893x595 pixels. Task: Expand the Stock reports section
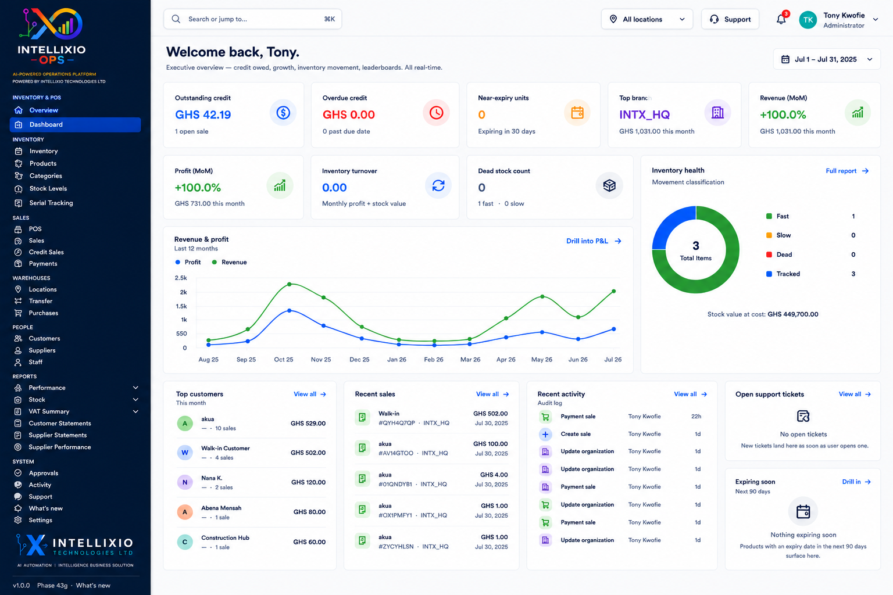tap(135, 399)
